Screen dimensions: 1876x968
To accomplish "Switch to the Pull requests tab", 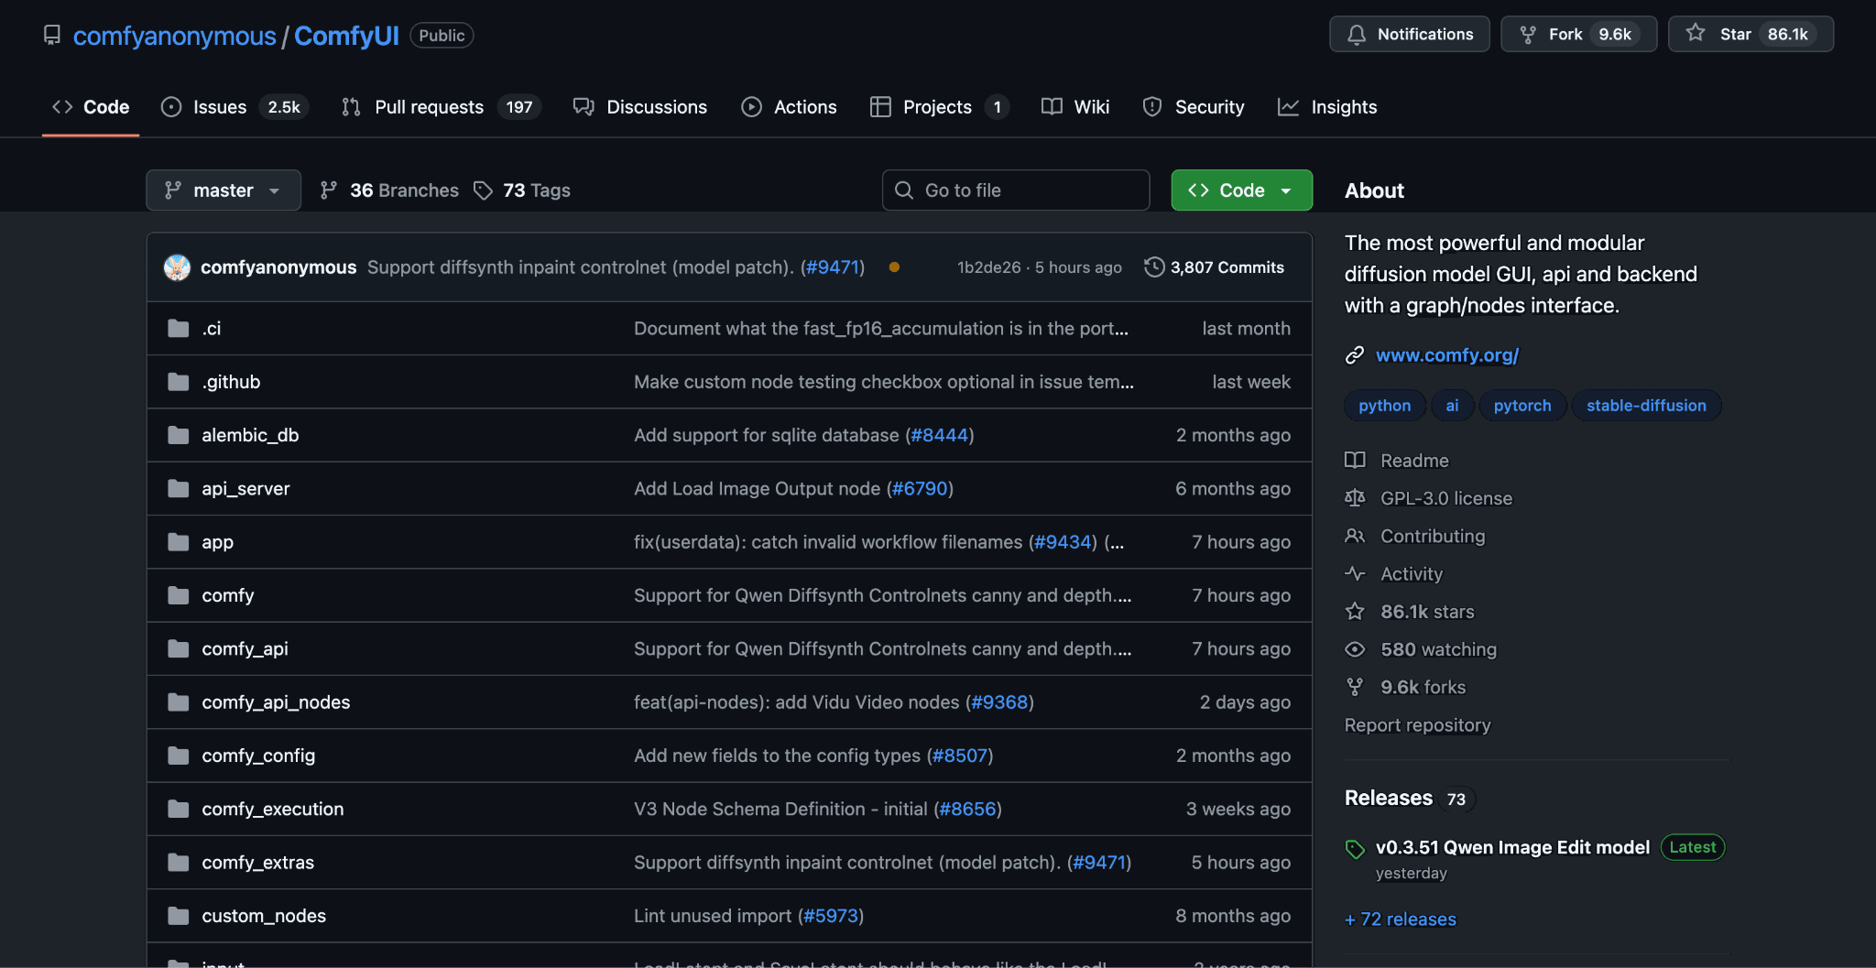I will tap(429, 107).
